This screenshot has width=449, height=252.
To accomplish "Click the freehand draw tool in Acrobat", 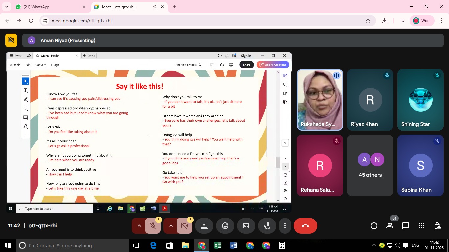I will point(25,108).
